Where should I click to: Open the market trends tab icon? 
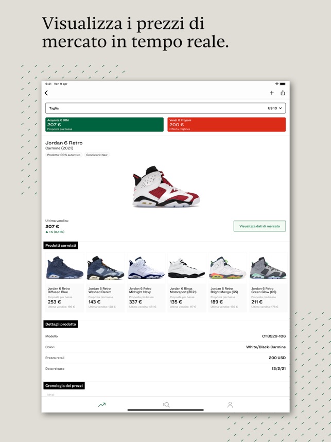(102, 405)
